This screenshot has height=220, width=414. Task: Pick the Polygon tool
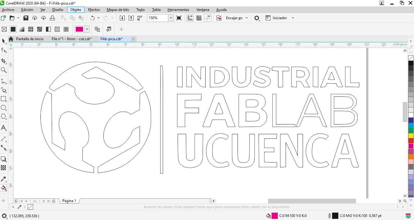[4, 117]
